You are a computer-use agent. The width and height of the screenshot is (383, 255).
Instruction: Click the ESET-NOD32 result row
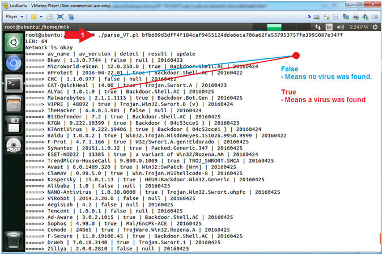[142, 155]
